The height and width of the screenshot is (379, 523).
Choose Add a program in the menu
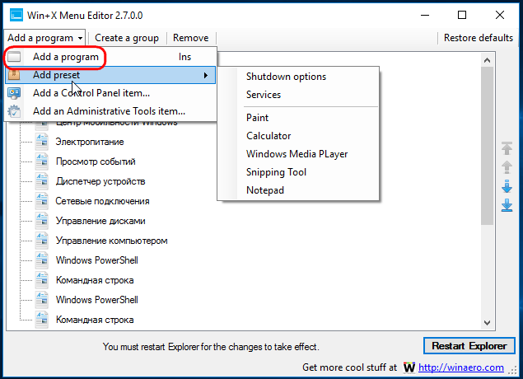[110, 57]
